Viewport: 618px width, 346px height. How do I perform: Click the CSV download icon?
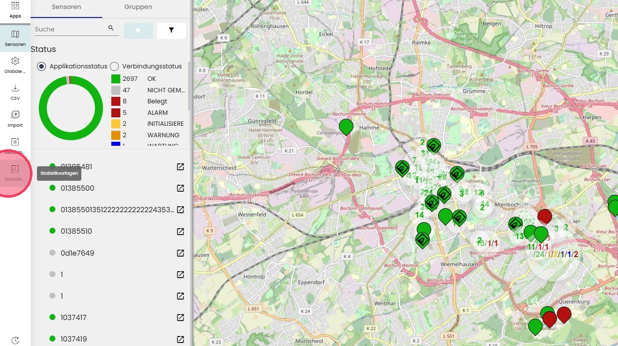[x=15, y=88]
